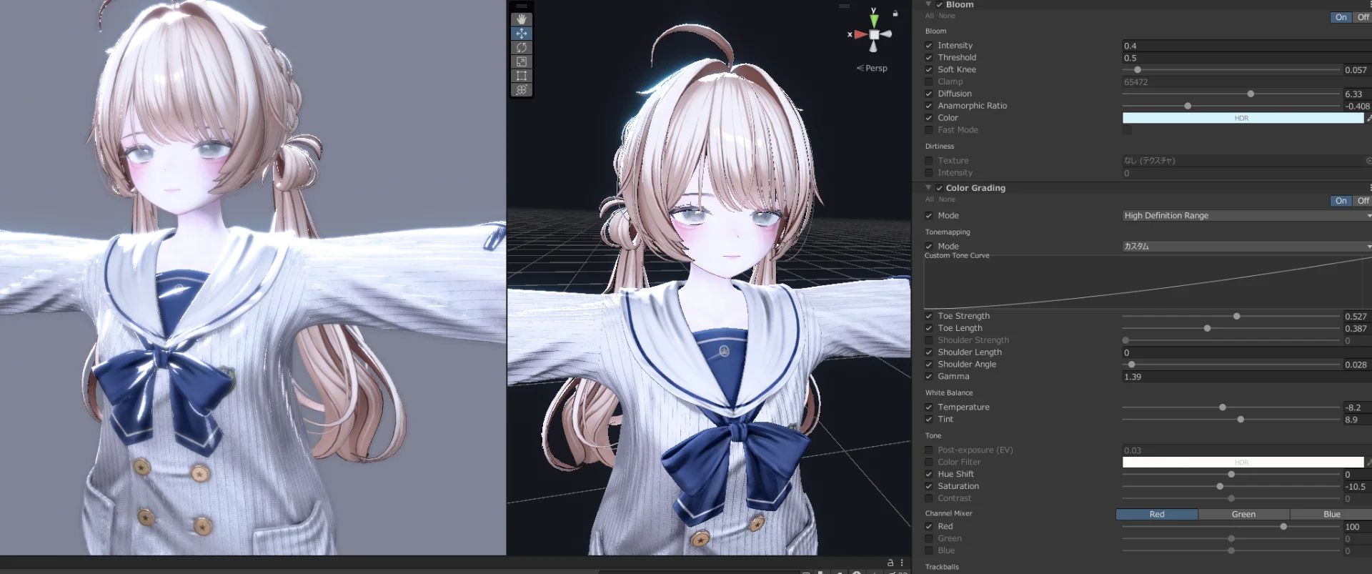This screenshot has width=1372, height=574.
Task: Select the Rect transform tool
Action: 522,76
